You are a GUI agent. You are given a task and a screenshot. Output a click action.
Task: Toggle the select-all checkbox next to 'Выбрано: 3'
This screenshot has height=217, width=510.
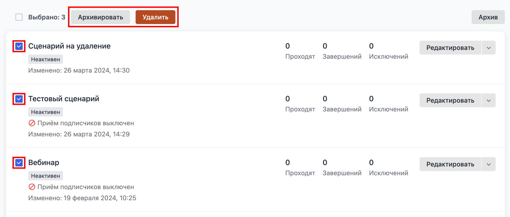19,17
